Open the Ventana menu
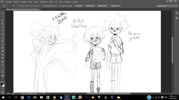The width and height of the screenshot is (179, 100). [68, 2]
